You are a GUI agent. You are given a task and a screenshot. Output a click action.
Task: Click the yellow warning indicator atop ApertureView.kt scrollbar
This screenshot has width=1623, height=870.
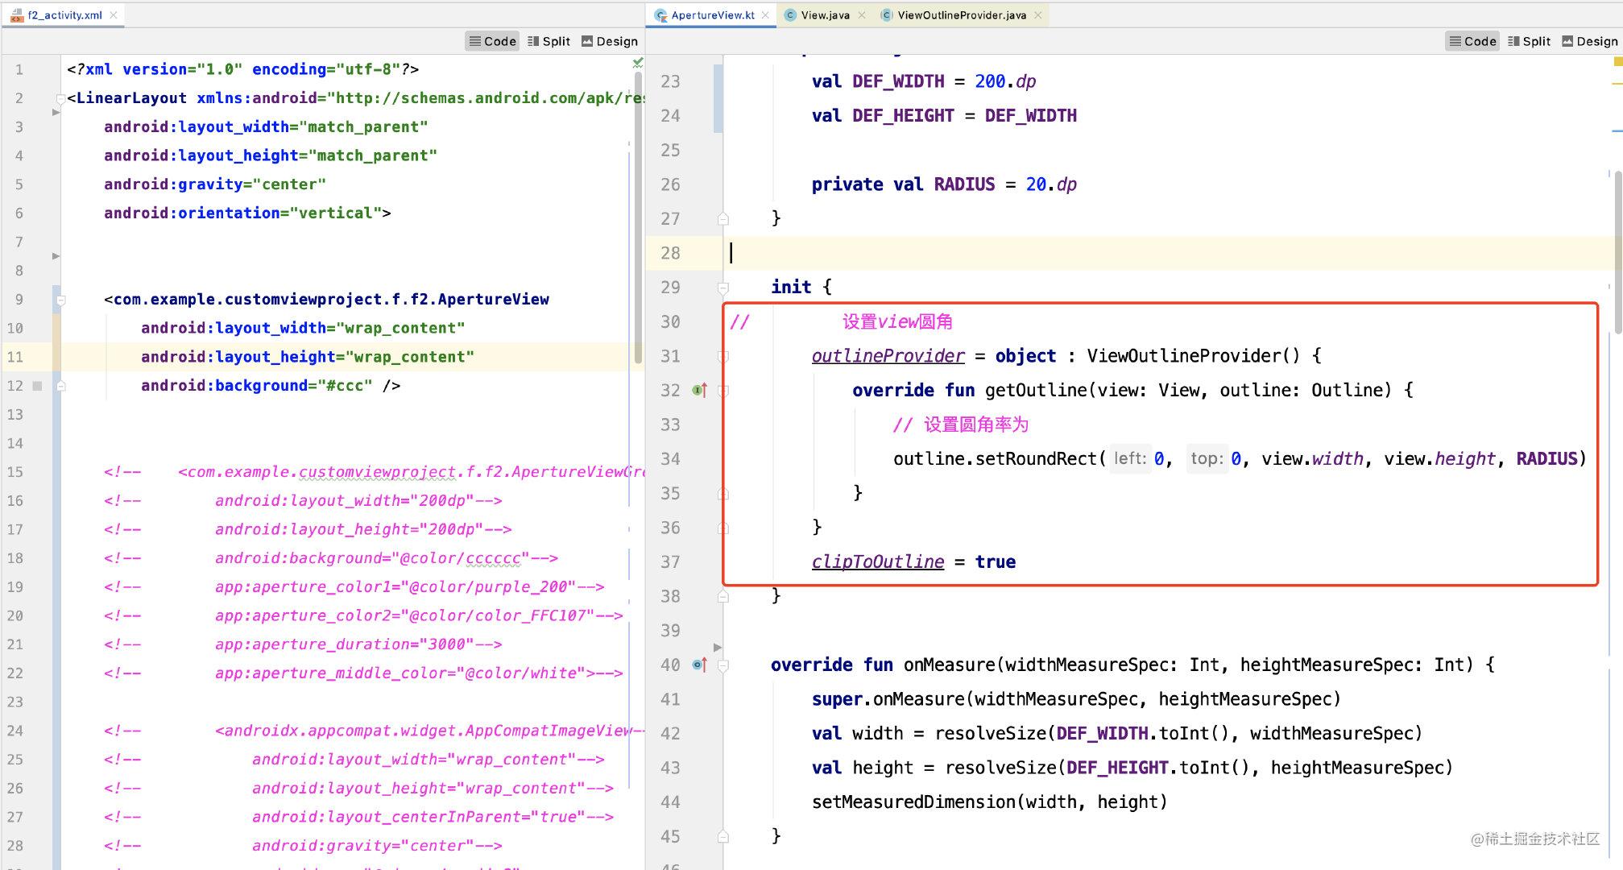coord(1617,62)
